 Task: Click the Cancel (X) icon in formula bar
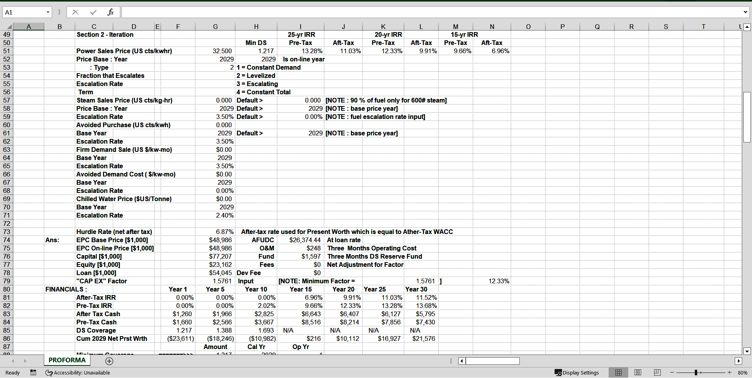coord(75,12)
